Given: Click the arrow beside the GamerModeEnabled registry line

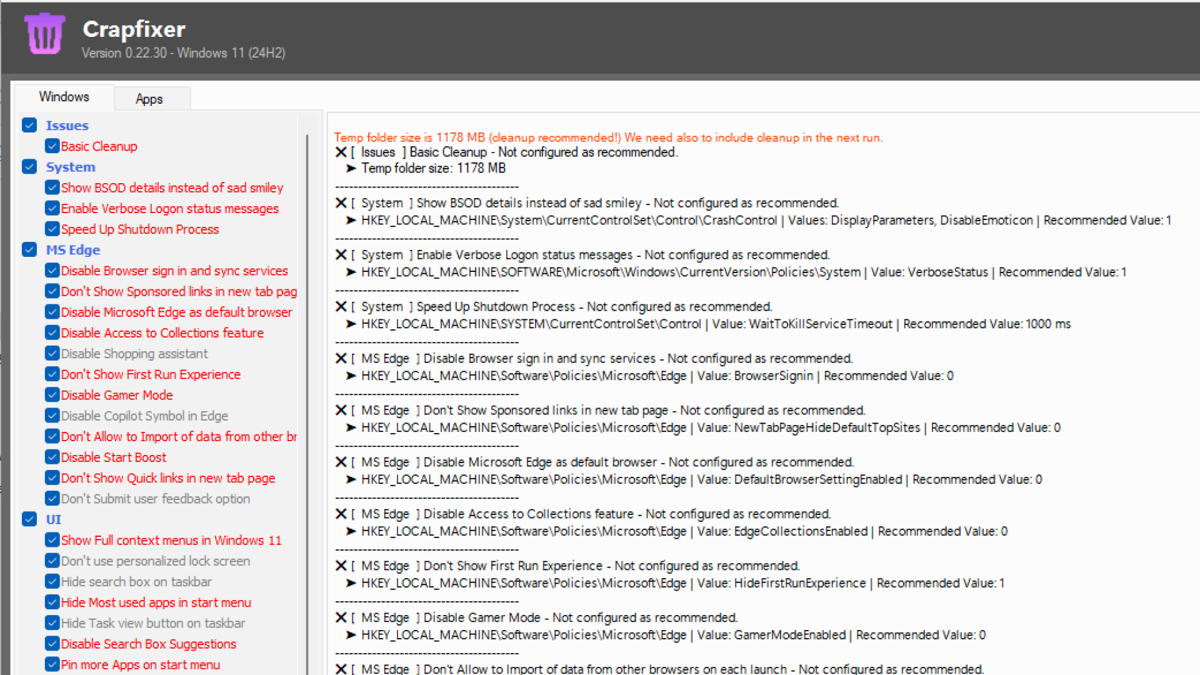Looking at the screenshot, I should pos(351,635).
